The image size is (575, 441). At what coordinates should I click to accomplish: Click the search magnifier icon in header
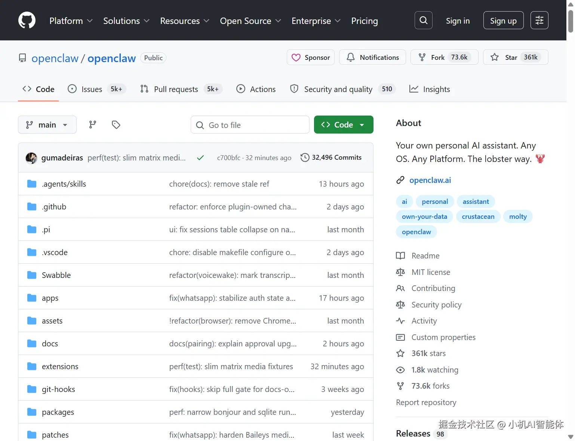(x=423, y=20)
